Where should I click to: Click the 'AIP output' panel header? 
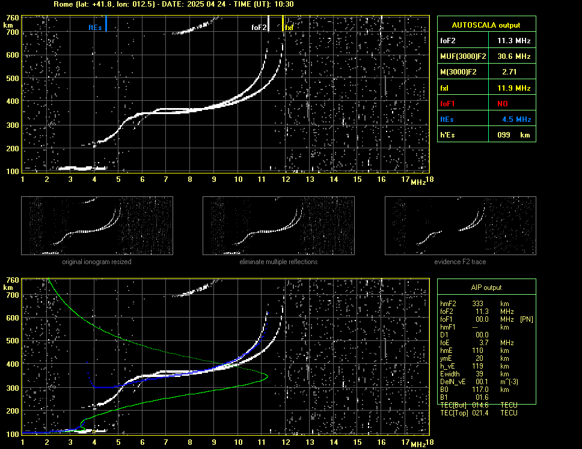pyautogui.click(x=486, y=288)
